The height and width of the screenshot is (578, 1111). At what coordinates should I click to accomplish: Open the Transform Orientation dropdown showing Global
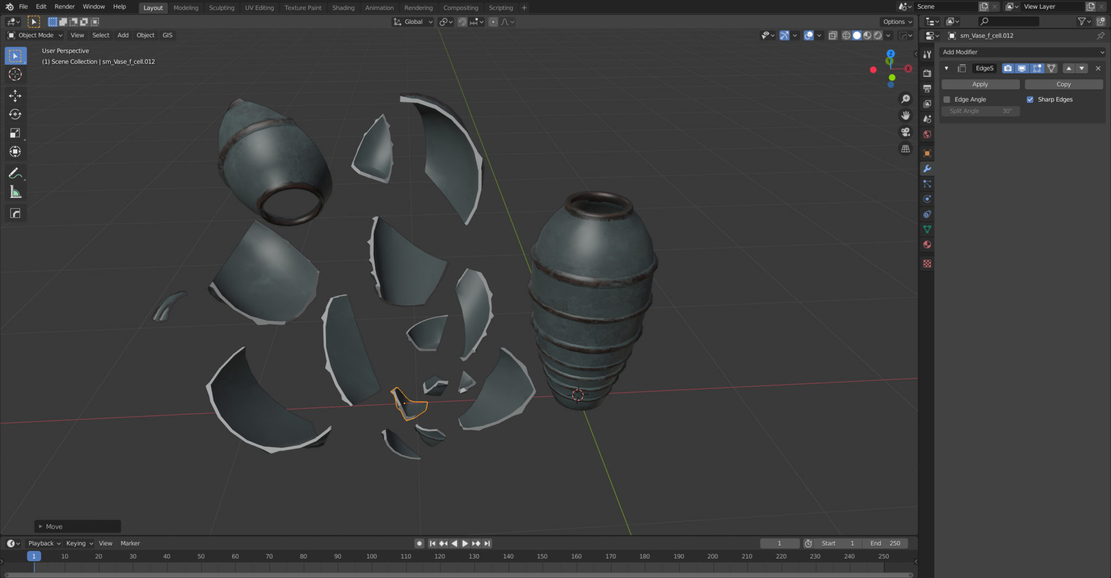pos(413,22)
